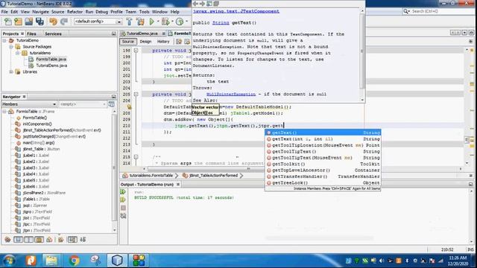Toggle Show Fields filter button in Navigator

pos(18,240)
